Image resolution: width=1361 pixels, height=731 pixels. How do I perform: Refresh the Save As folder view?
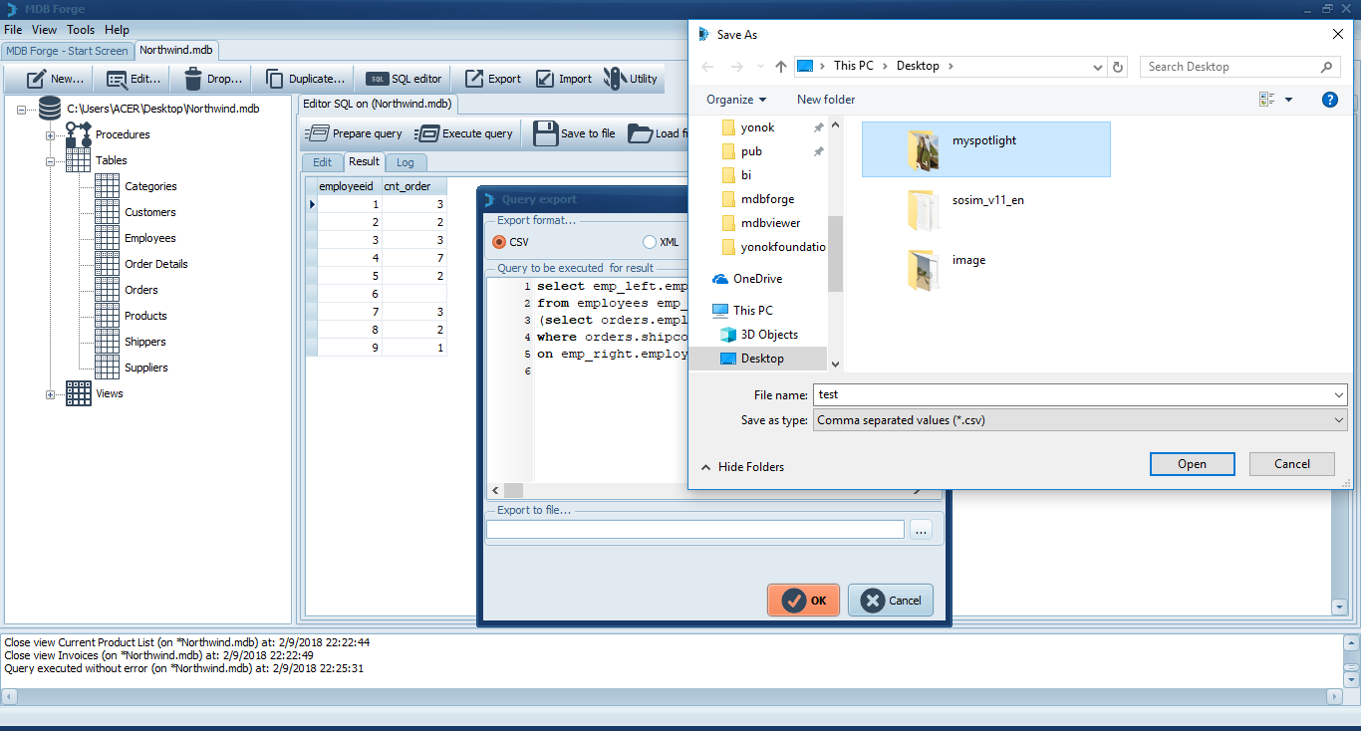(1118, 67)
